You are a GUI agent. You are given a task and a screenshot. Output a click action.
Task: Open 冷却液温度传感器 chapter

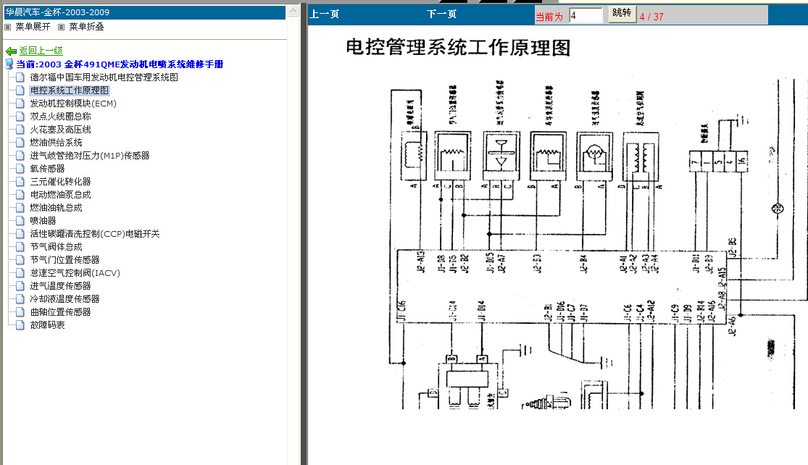65,299
